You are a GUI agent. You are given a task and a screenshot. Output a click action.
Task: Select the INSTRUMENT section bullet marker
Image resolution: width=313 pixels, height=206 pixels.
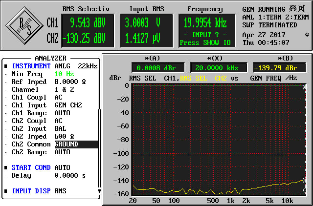tap(6, 66)
